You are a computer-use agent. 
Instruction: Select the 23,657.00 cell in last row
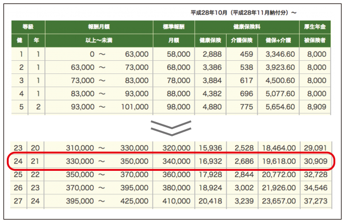279,201
